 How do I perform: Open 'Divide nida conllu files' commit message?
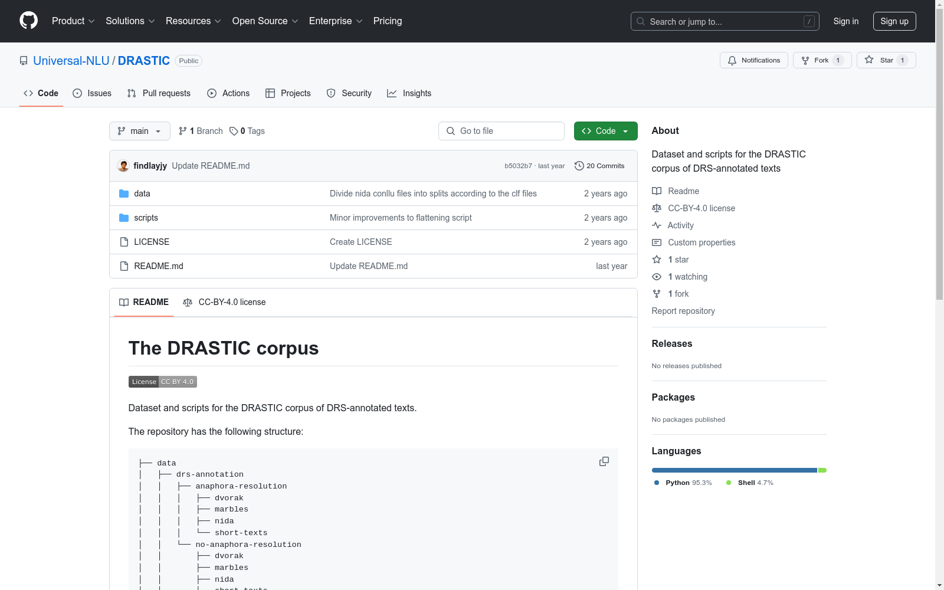coord(433,194)
